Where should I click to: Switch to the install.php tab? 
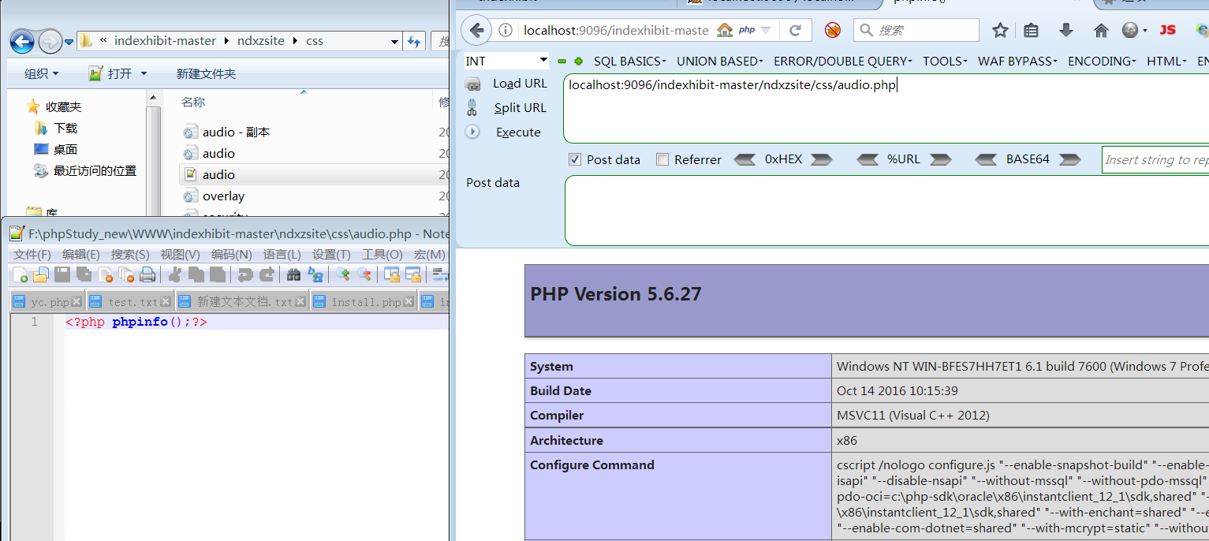365,301
